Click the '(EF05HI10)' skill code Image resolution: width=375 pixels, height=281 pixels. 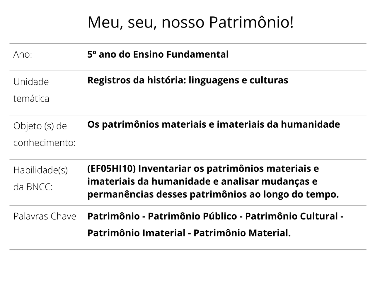[x=111, y=169]
